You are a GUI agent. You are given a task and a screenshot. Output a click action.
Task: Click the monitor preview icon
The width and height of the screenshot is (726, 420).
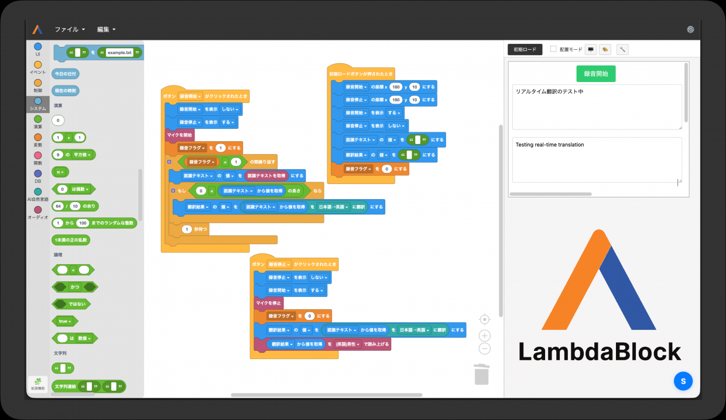(x=591, y=50)
